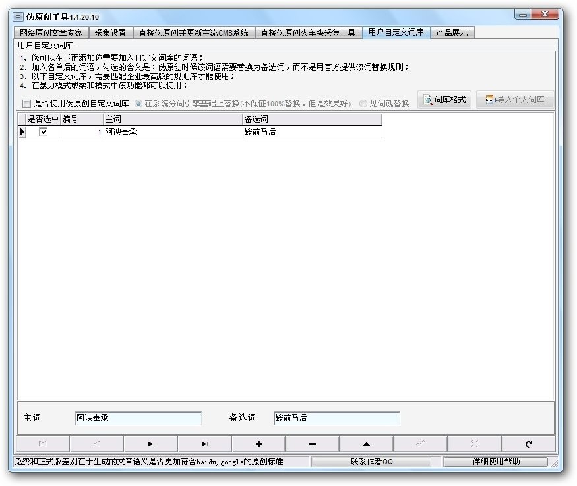Click status bar text about 免费和正式版差别

pos(150,462)
